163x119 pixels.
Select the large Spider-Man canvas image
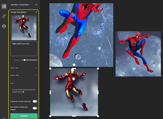[81, 35]
